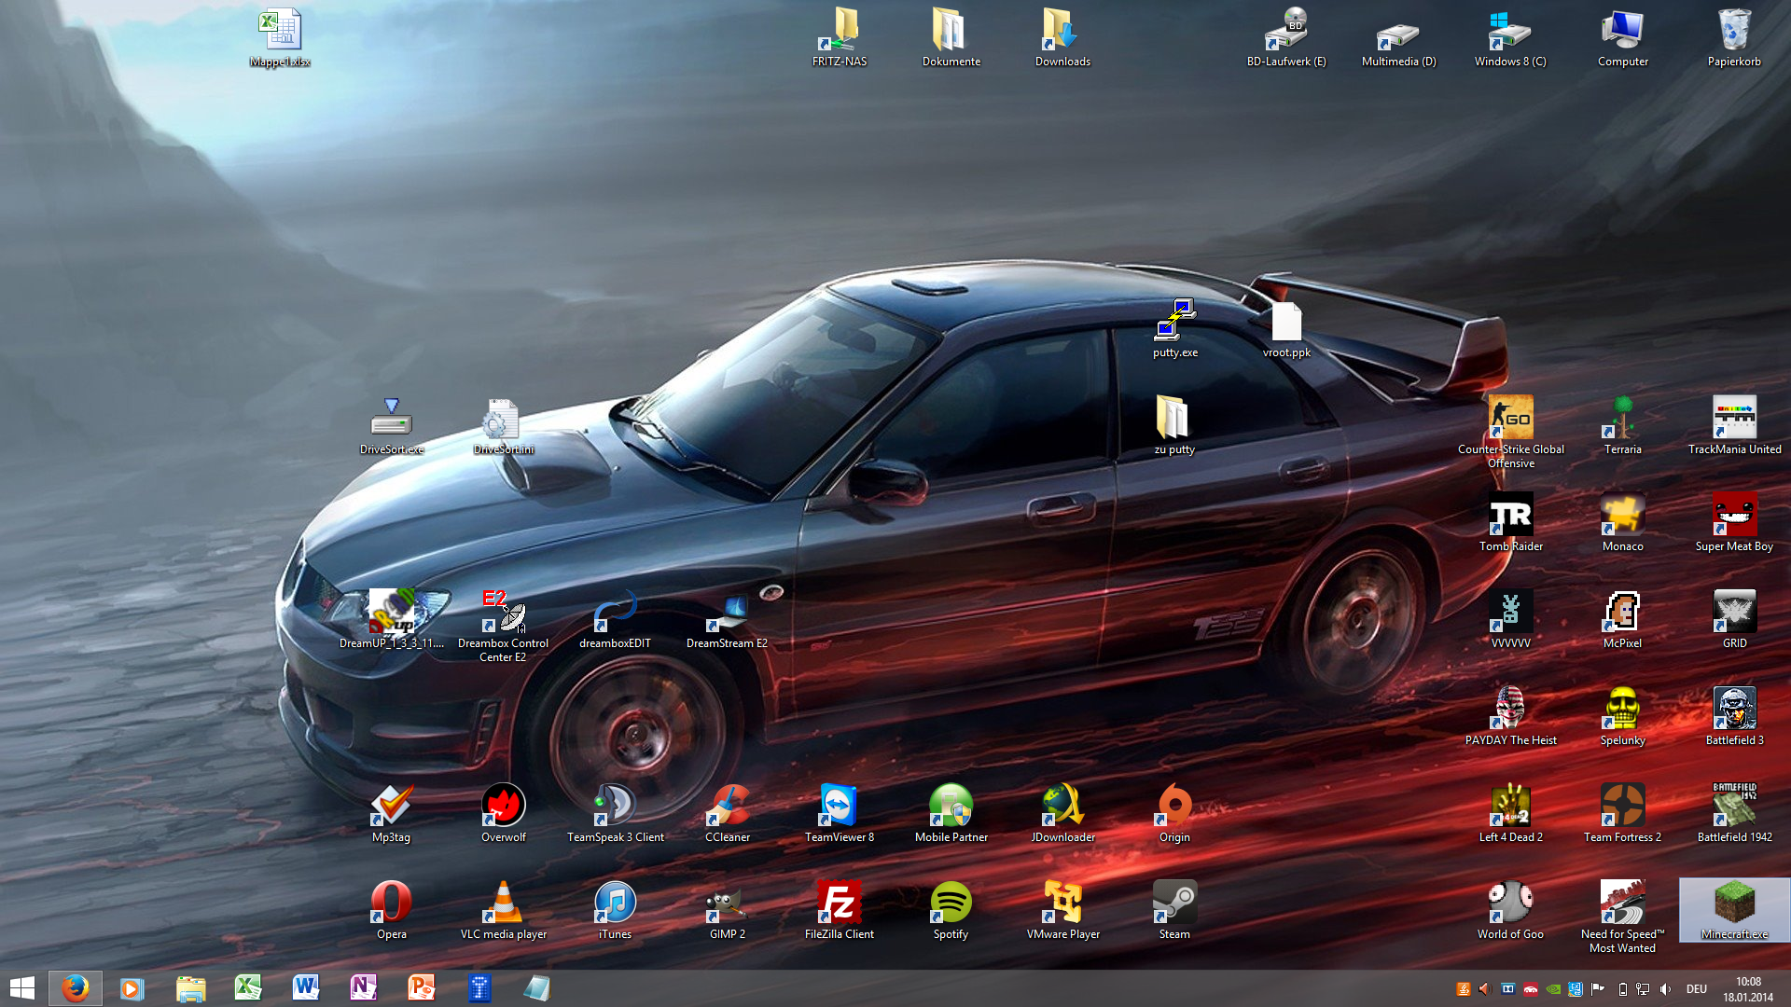1791x1007 pixels.
Task: Click the Windows Start button
Action: point(22,988)
